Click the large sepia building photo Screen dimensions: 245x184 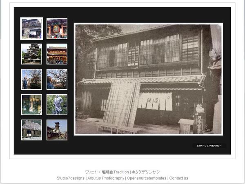149,79
